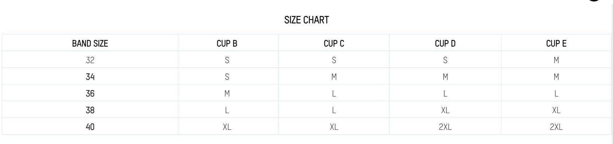Select the XL cell for band 40 Cup C
The image size is (613, 144).
pos(334,127)
